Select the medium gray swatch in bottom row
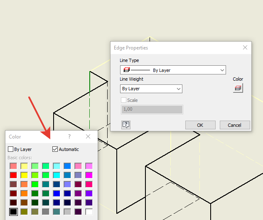Viewport: 263px width, 220px height. (46, 212)
